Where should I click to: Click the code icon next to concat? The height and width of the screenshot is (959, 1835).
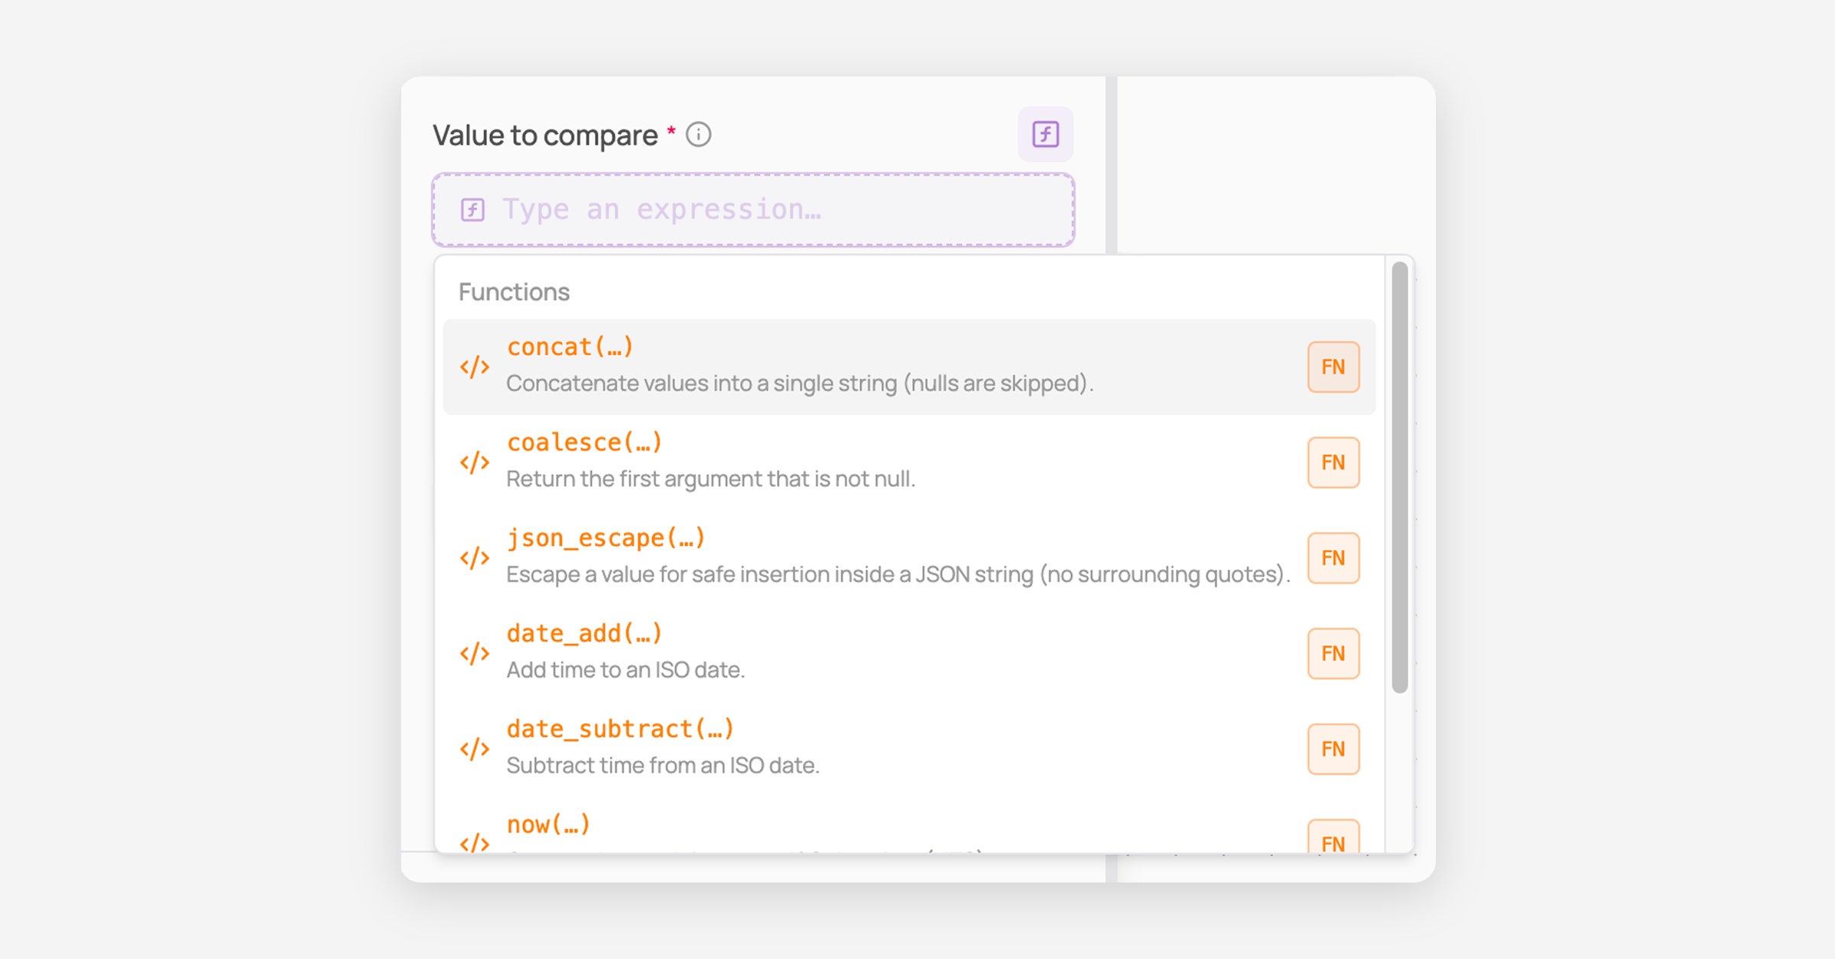(474, 367)
